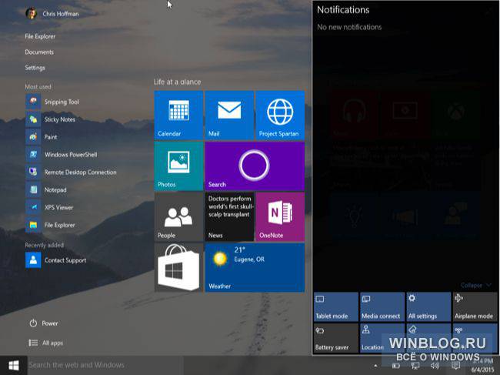Click the Action Center notifications tray icon
Viewport: 500px width, 375px height.
456,366
